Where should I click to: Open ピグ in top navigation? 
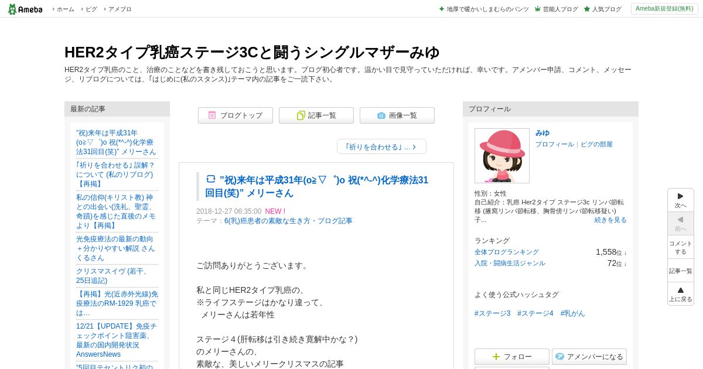click(91, 9)
